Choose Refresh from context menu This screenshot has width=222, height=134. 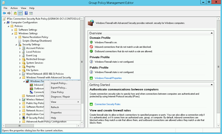pos(62,107)
